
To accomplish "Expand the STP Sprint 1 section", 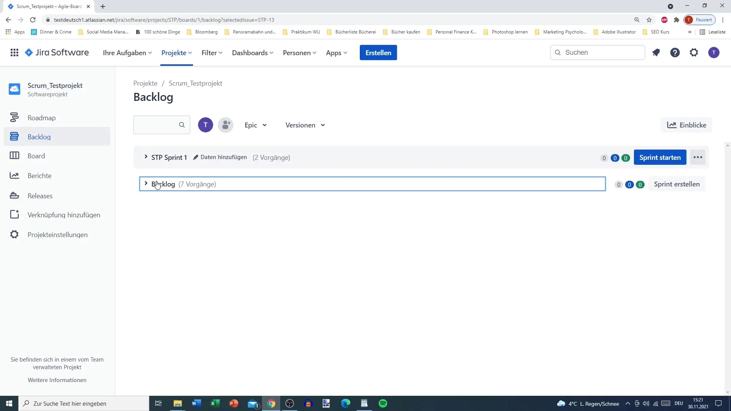I will (145, 157).
